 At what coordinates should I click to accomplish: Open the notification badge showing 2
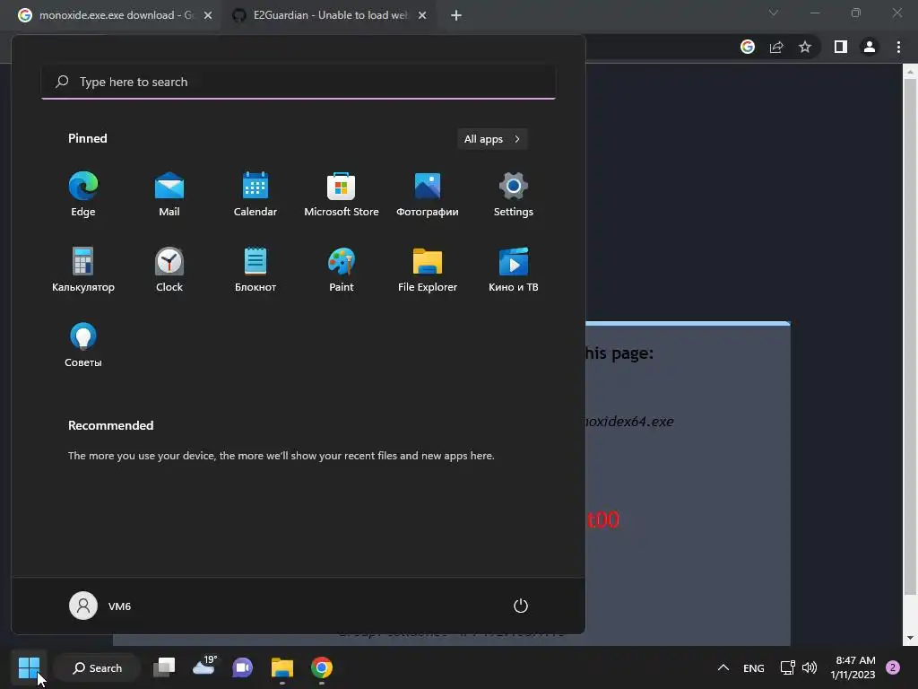point(893,667)
